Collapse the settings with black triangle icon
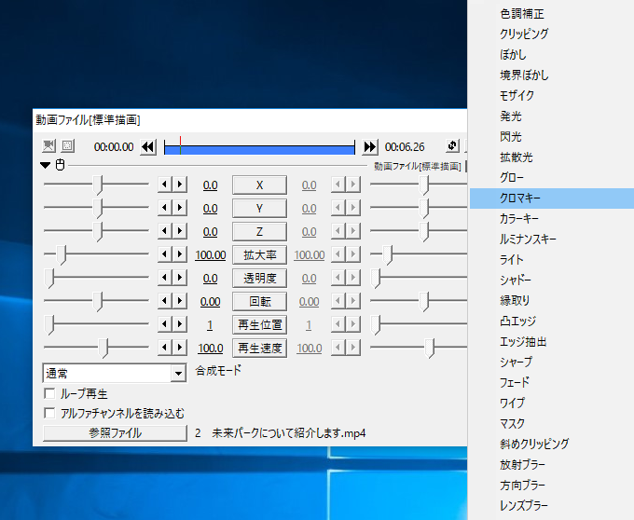Viewport: 634px width, 520px height. click(46, 165)
